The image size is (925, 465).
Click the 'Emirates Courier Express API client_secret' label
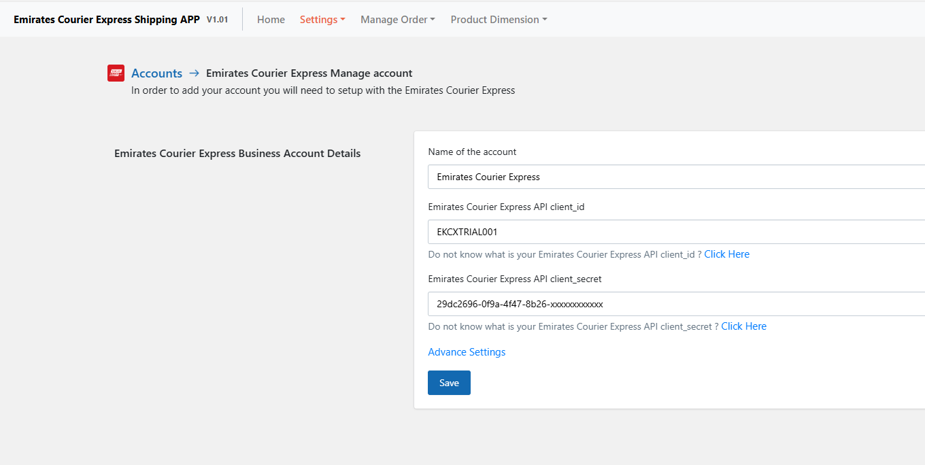tap(515, 279)
